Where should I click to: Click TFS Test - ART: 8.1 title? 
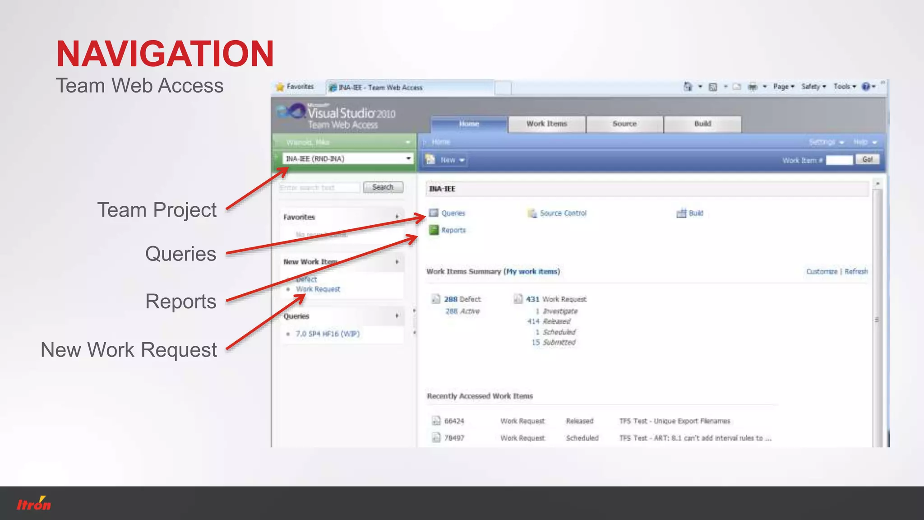[695, 438]
